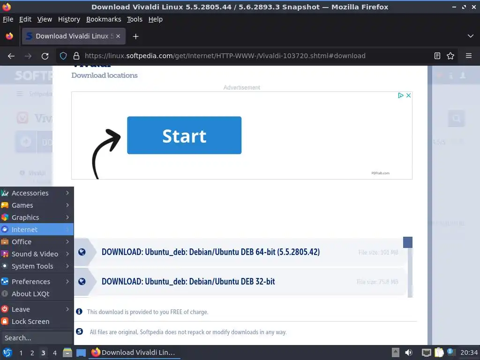The width and height of the screenshot is (480, 360).
Task: View site security padlock info
Action: (76, 56)
